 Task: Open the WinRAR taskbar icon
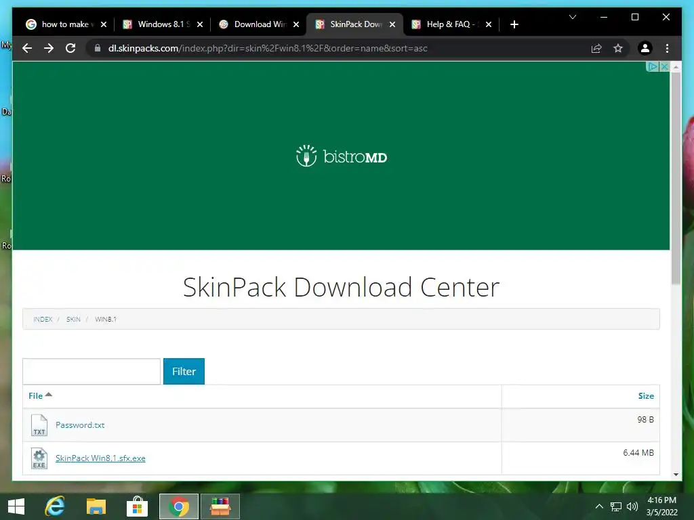(220, 506)
